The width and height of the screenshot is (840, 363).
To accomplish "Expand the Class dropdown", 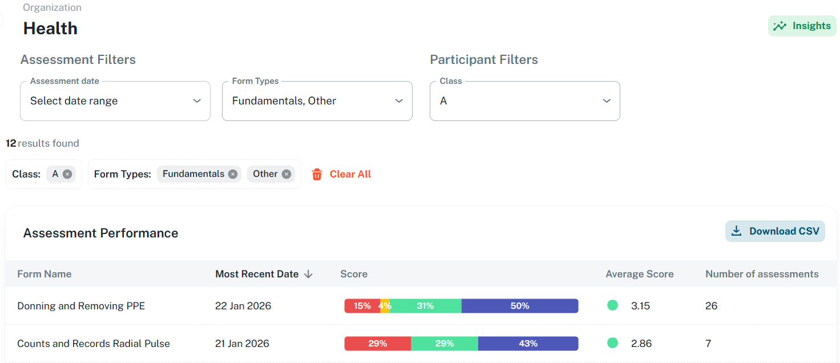I will point(524,100).
